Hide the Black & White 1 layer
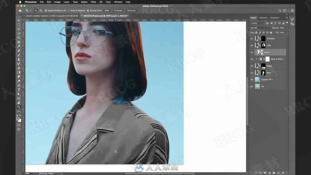Screen dimensions: 311x175 pyautogui.click(x=252, y=59)
